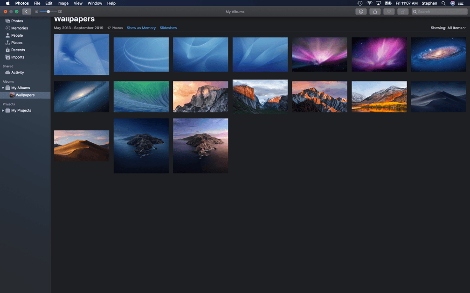Select the Yosemite Half Dome wallpaper
Viewport: 470px width, 293px height.
200,97
